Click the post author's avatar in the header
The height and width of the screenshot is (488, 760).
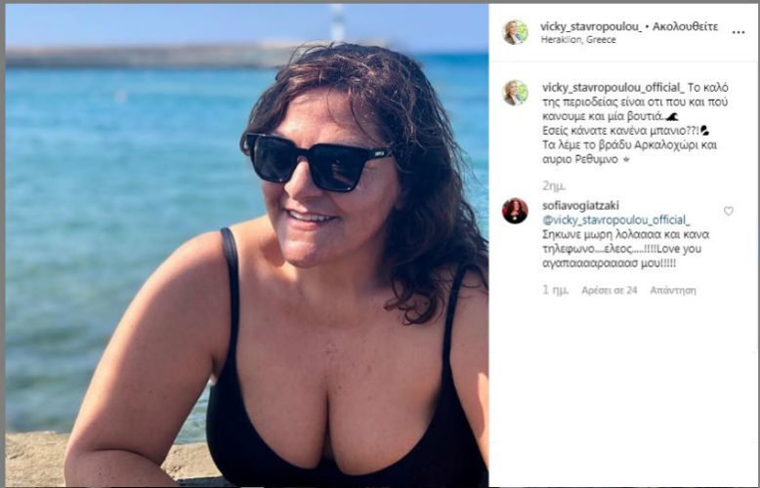tap(514, 32)
